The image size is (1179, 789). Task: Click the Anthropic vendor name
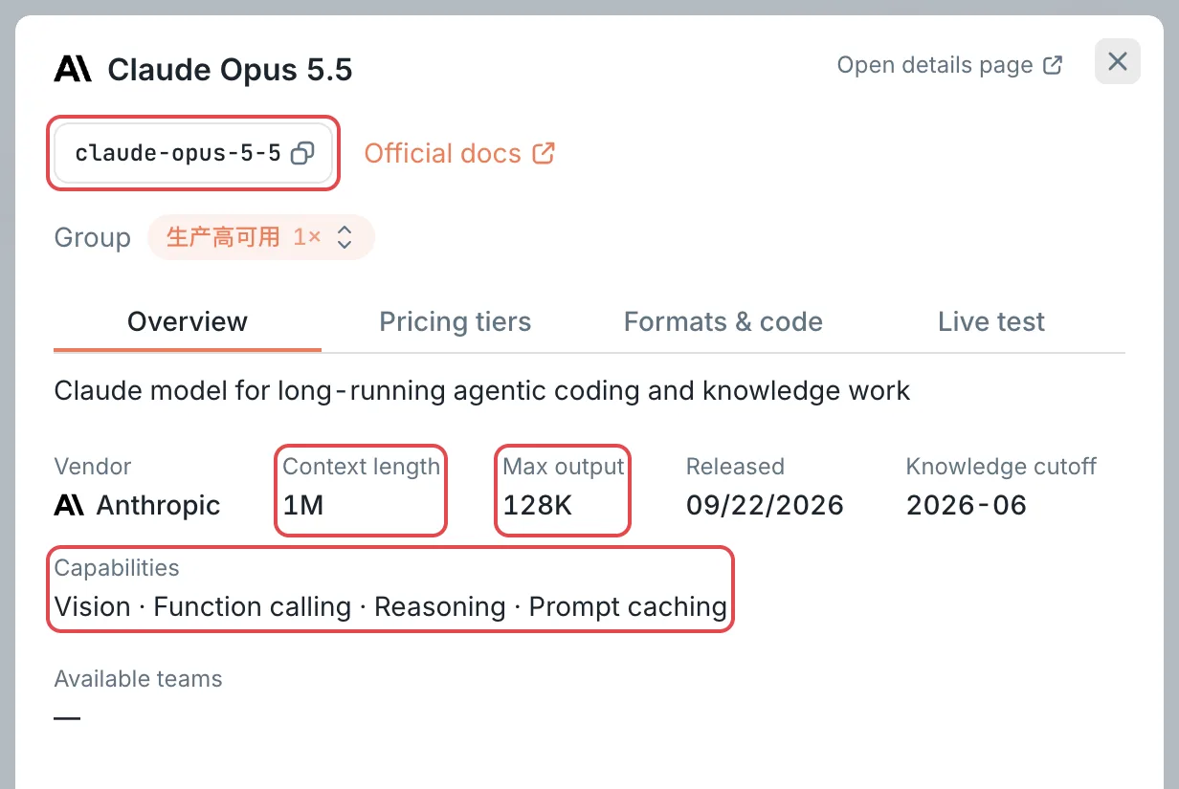click(158, 505)
